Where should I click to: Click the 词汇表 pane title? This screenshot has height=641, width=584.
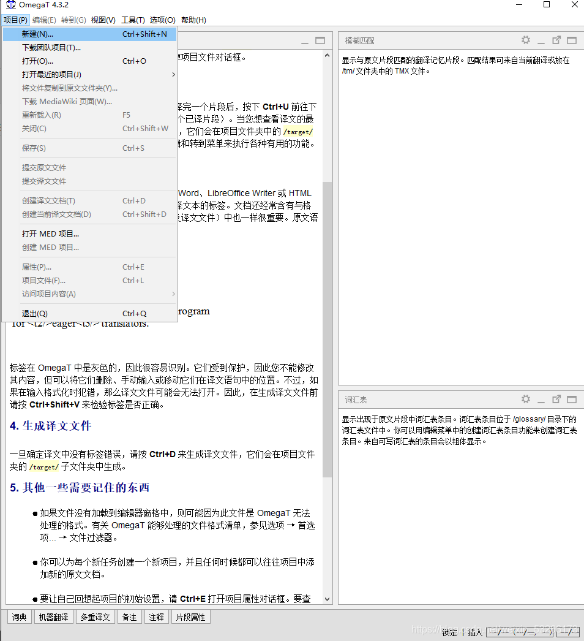tap(356, 400)
